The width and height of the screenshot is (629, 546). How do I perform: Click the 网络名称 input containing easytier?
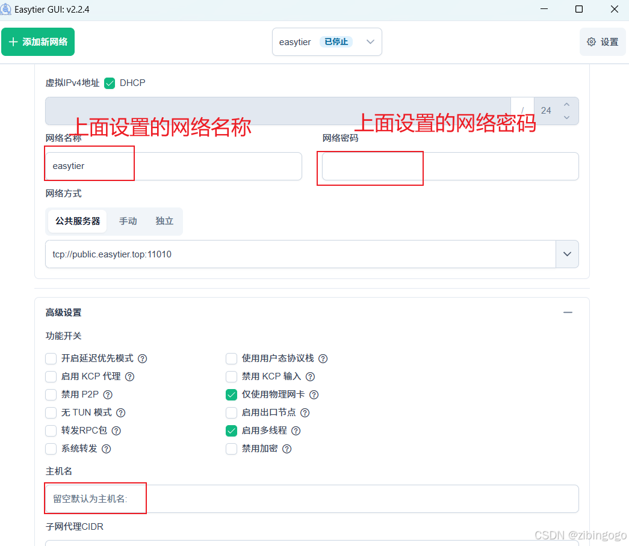point(173,166)
